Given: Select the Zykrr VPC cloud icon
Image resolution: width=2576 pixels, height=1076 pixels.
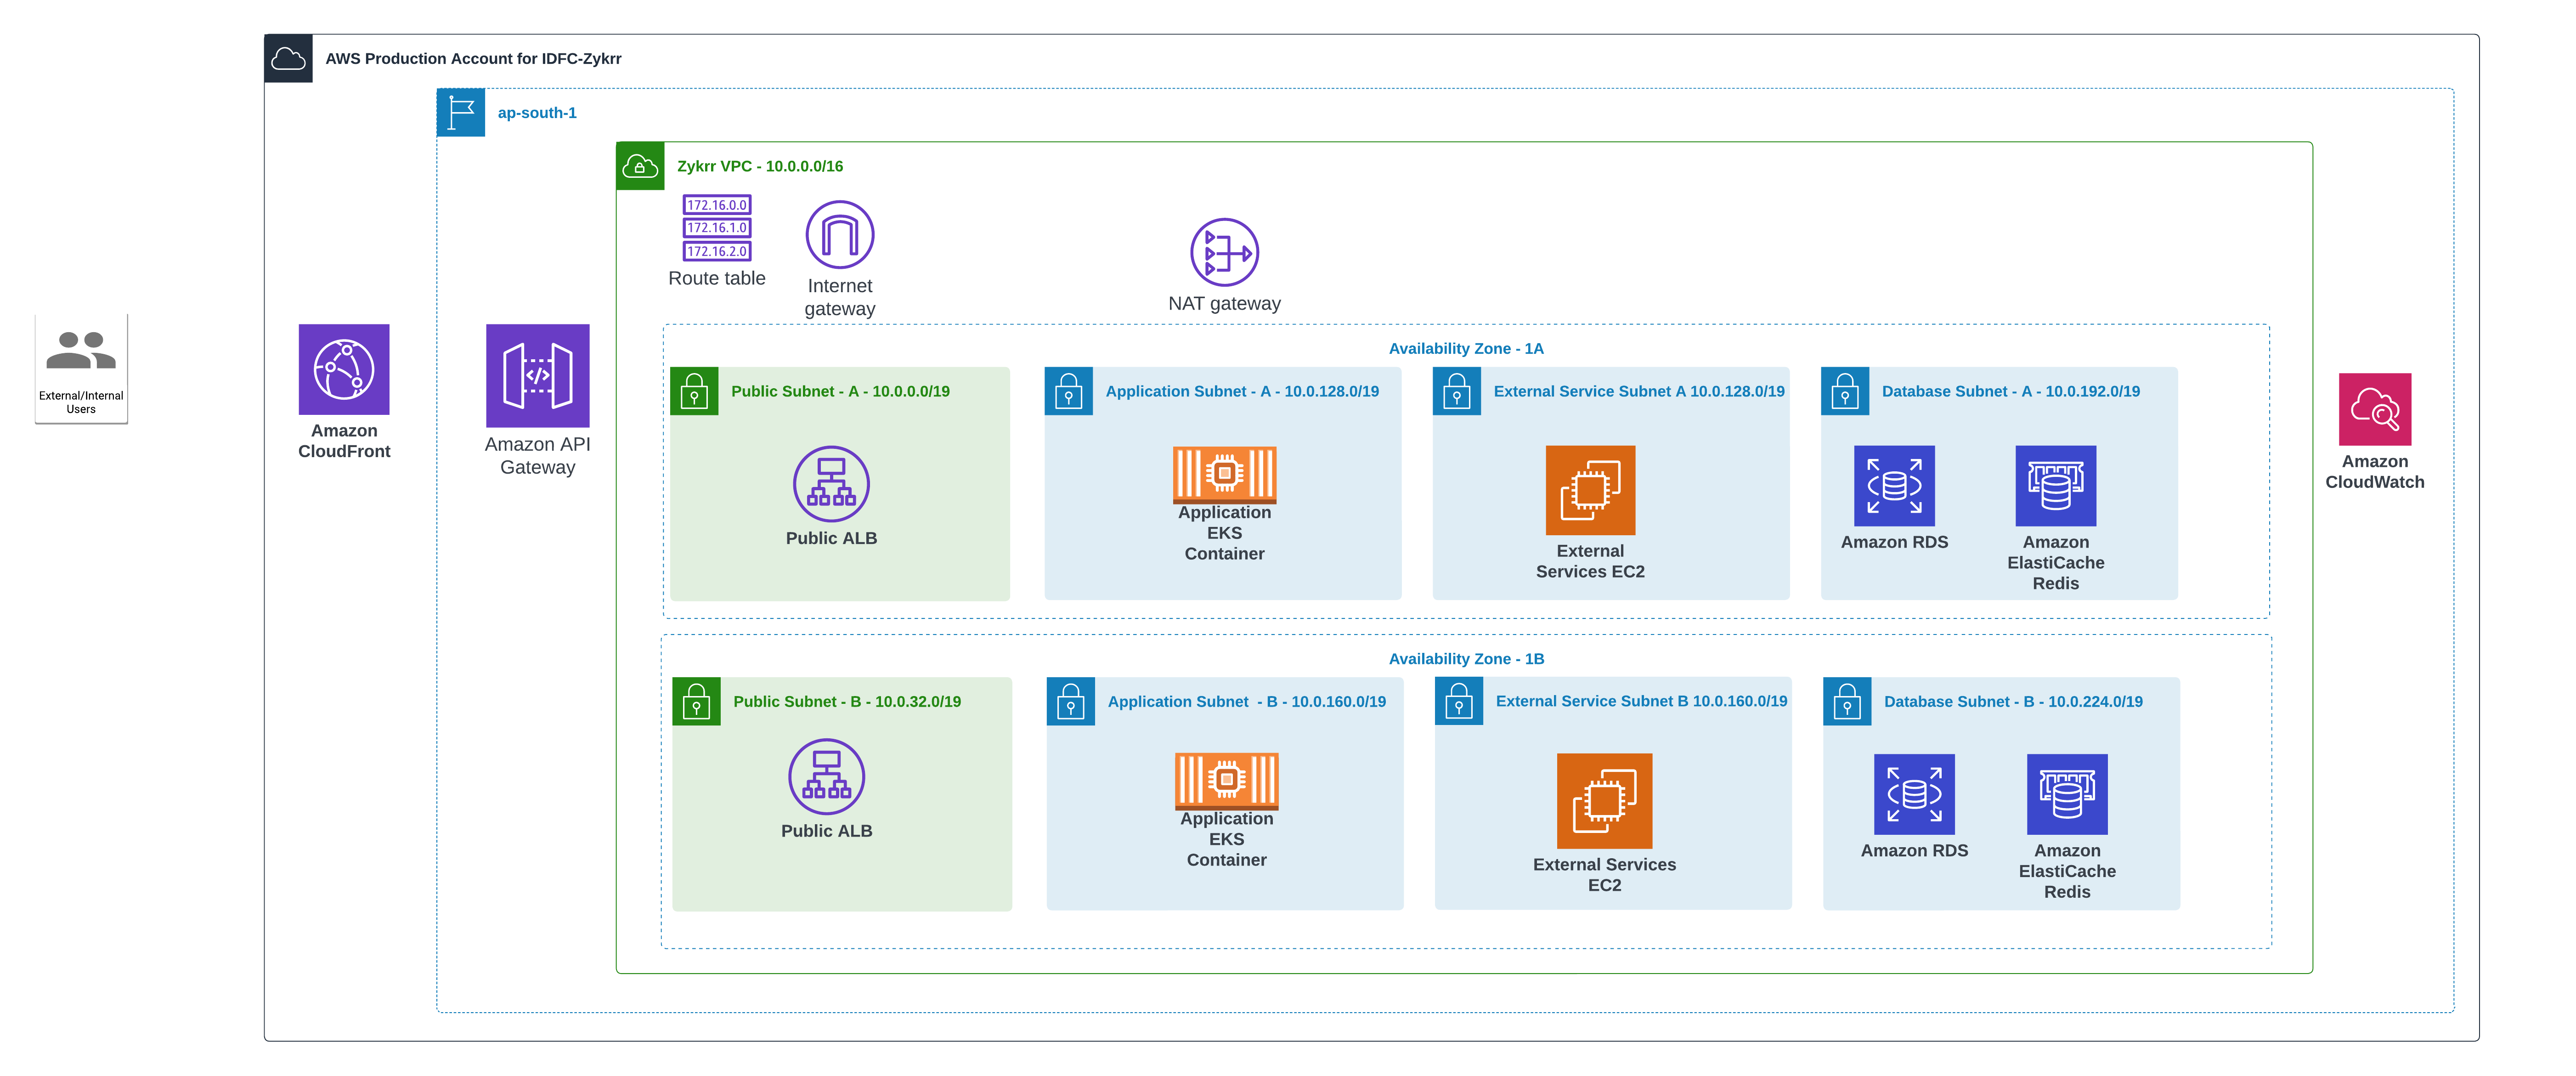Looking at the screenshot, I should tap(640, 166).
